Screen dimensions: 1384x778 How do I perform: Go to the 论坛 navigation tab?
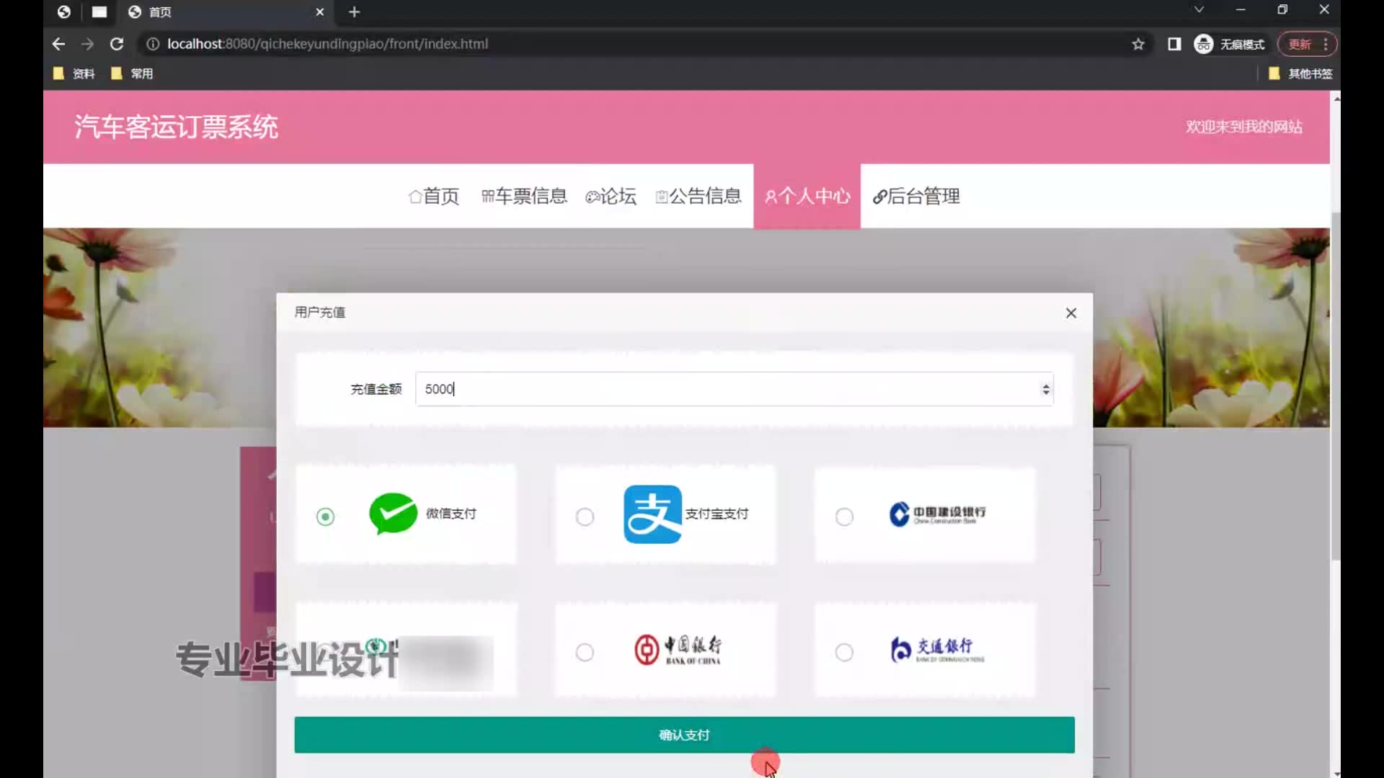point(611,196)
